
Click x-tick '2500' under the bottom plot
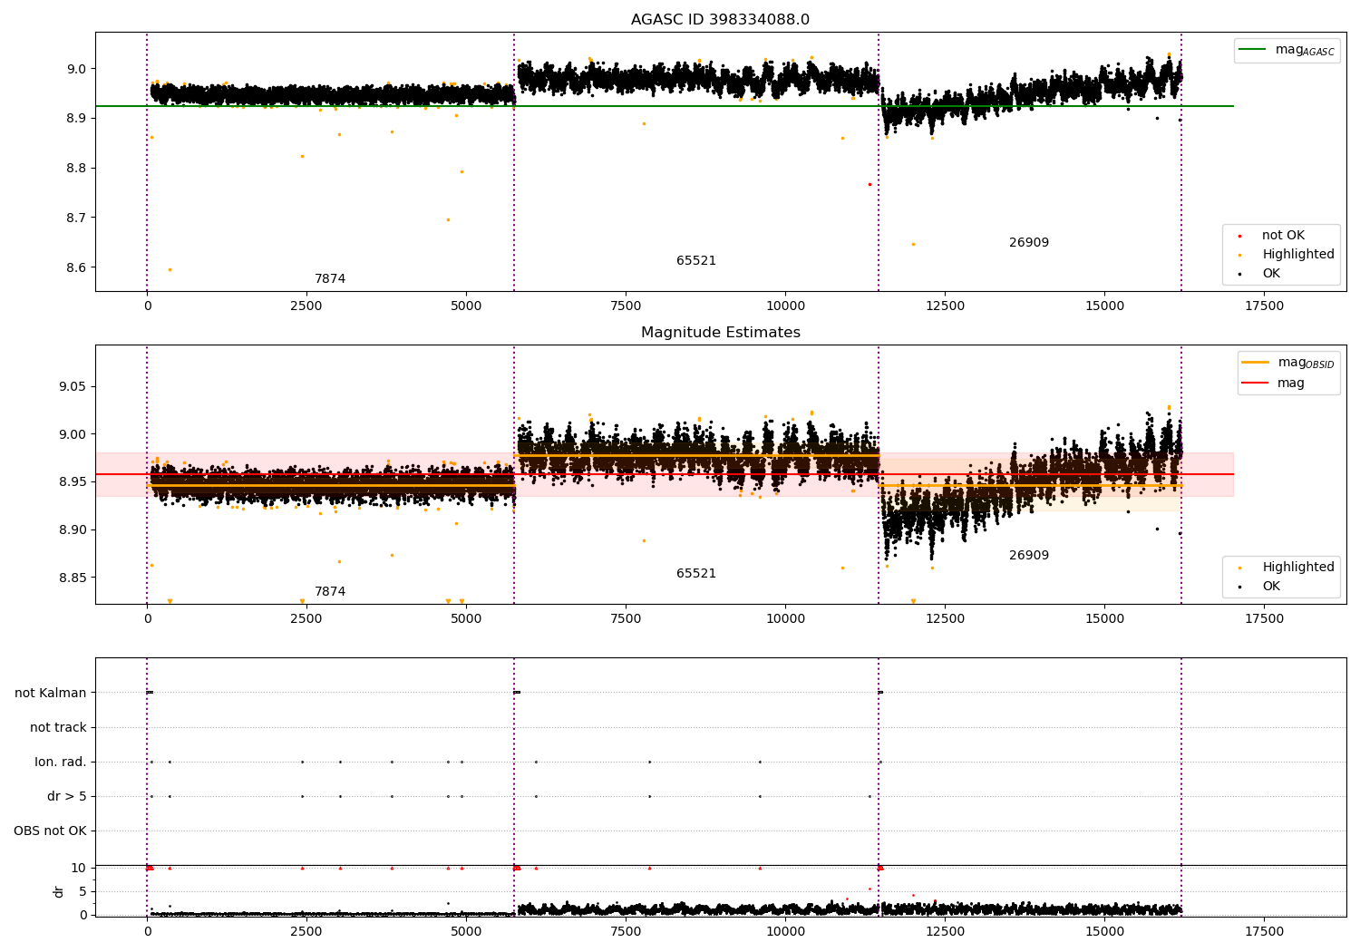click(306, 932)
